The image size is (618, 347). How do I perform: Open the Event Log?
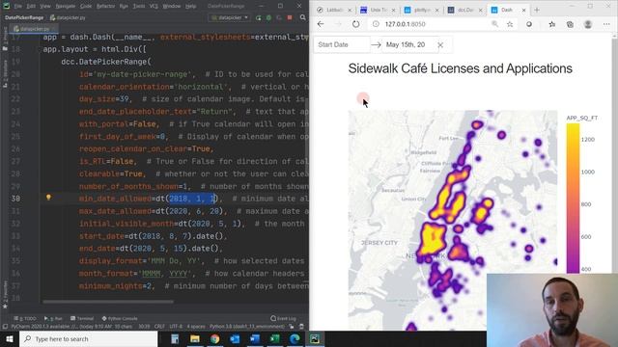point(283,318)
